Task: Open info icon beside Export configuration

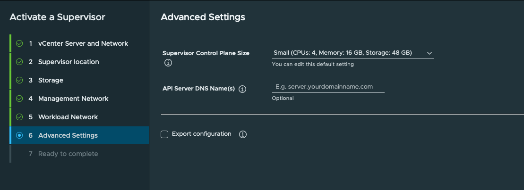Action: pos(243,134)
